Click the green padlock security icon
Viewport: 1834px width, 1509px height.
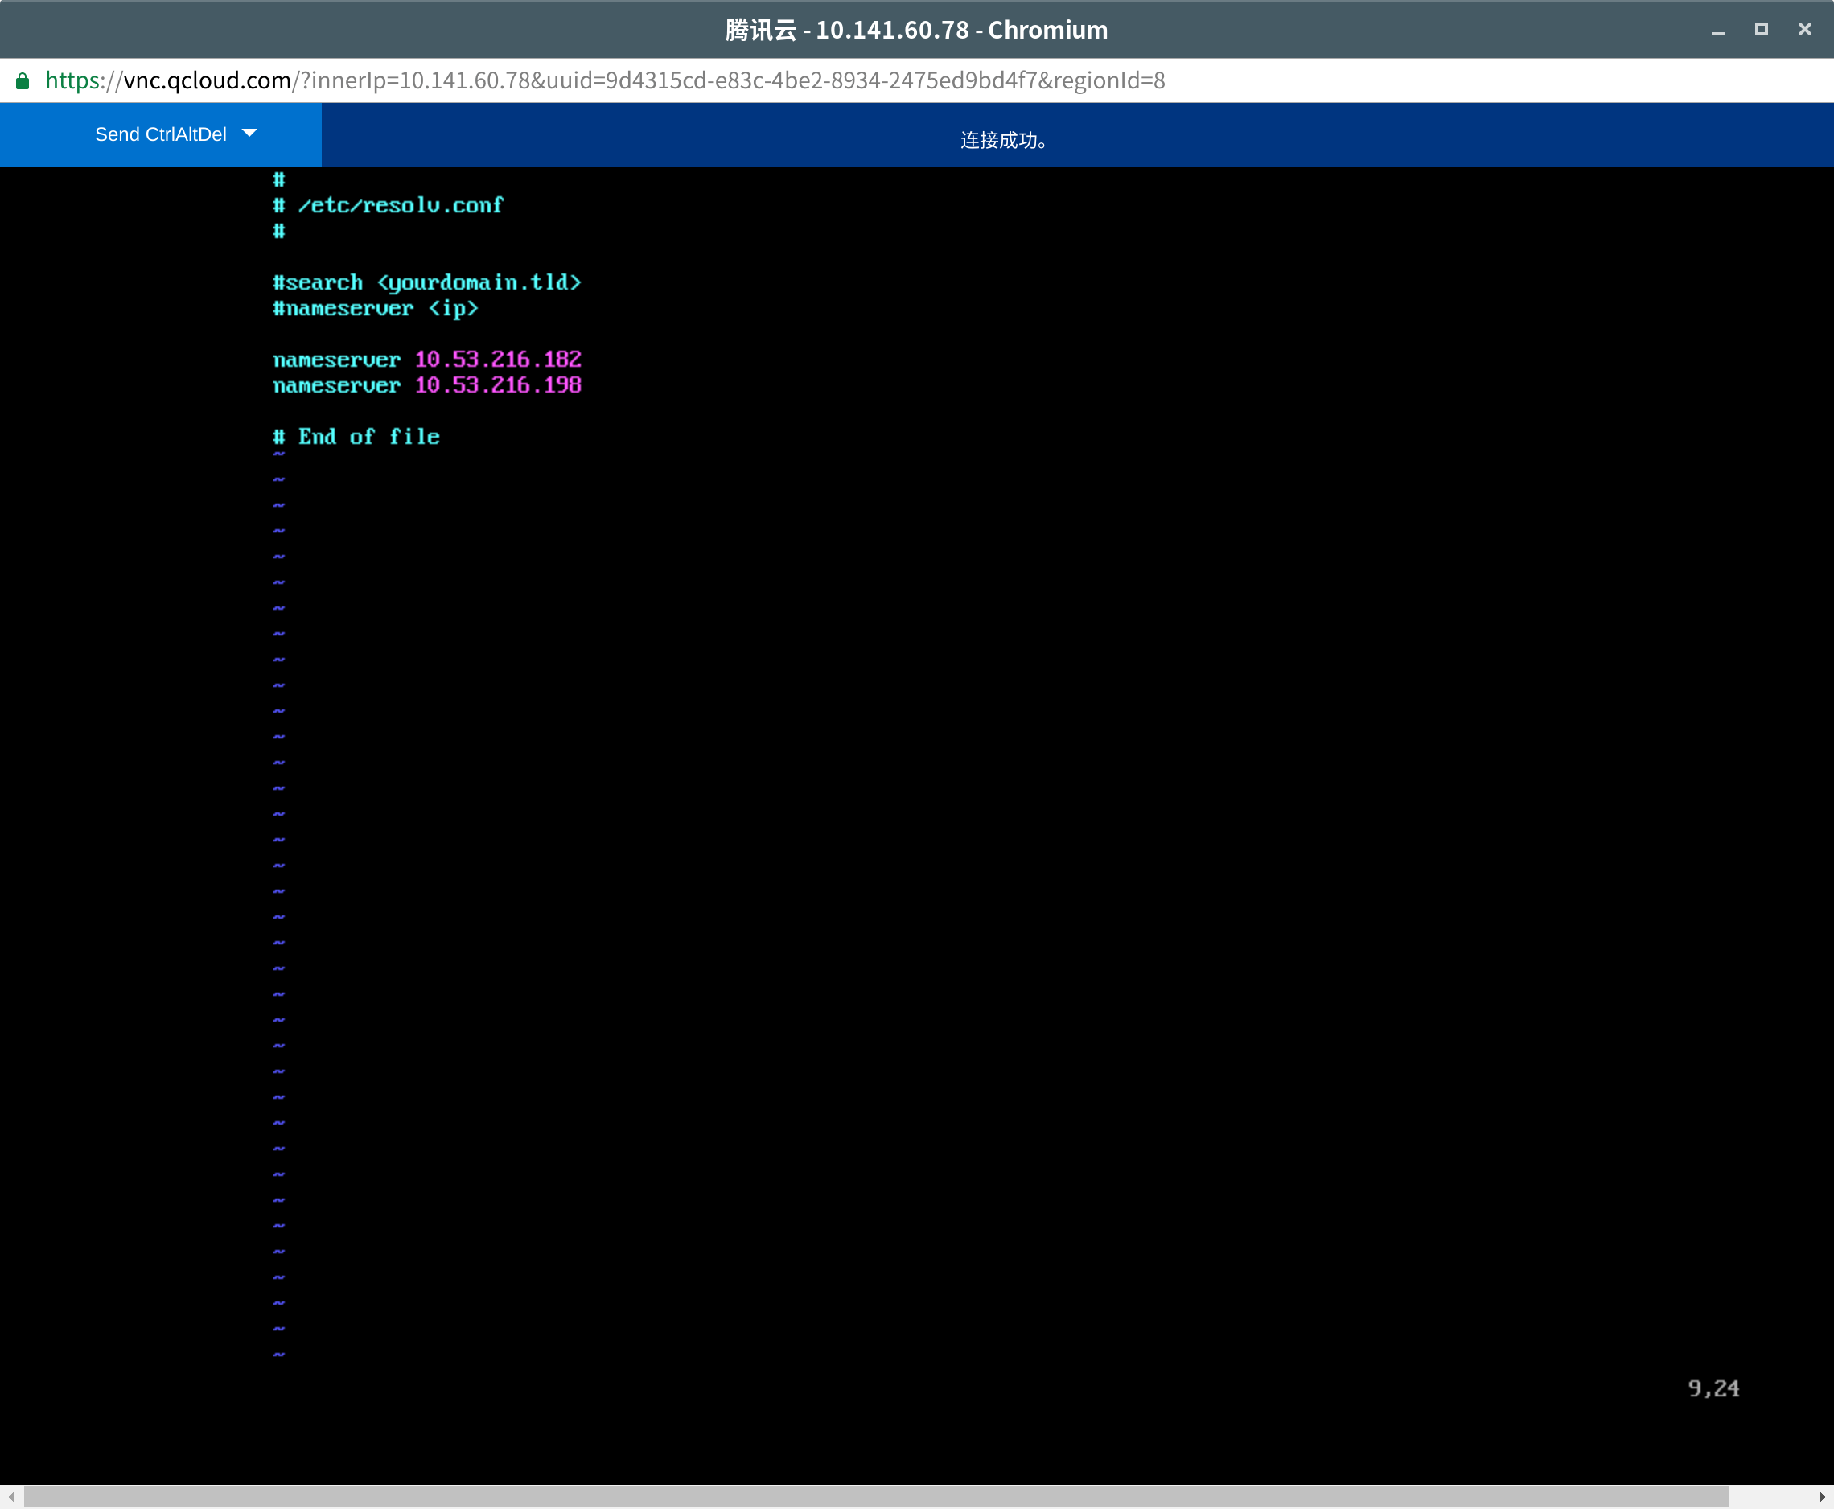pos(23,80)
